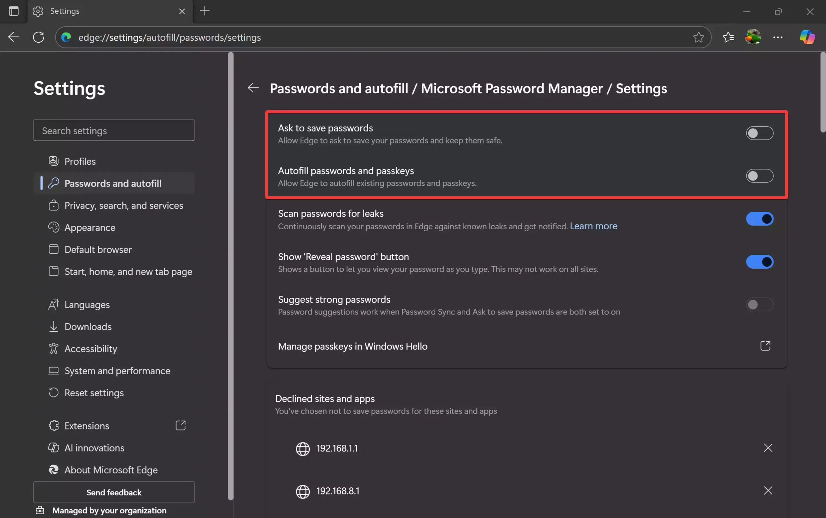The image size is (826, 518).
Task: Add this page to favorites
Action: (698, 37)
